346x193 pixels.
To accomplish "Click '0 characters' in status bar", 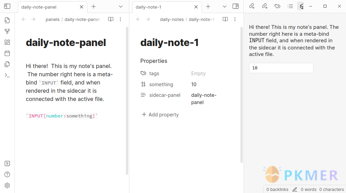I will 332,190.
